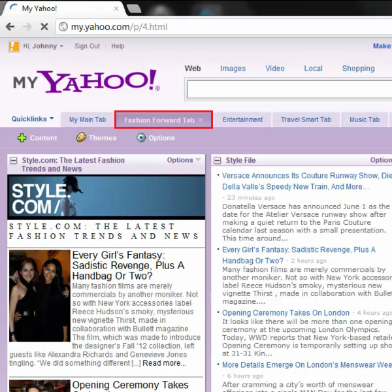Click the STYLE.COM: THE LATEST FASHION TRENDS heading
Viewport: 392px width, 392px height.
click(x=104, y=231)
